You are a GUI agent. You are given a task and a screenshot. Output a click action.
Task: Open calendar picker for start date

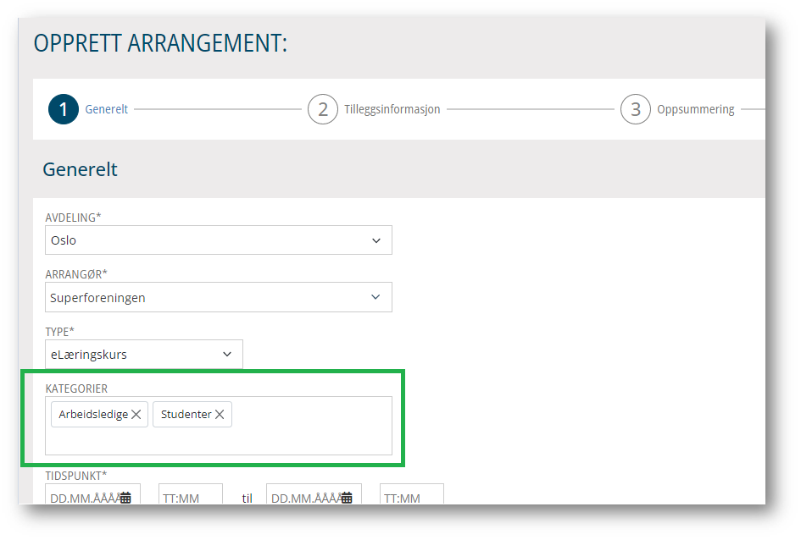(125, 497)
